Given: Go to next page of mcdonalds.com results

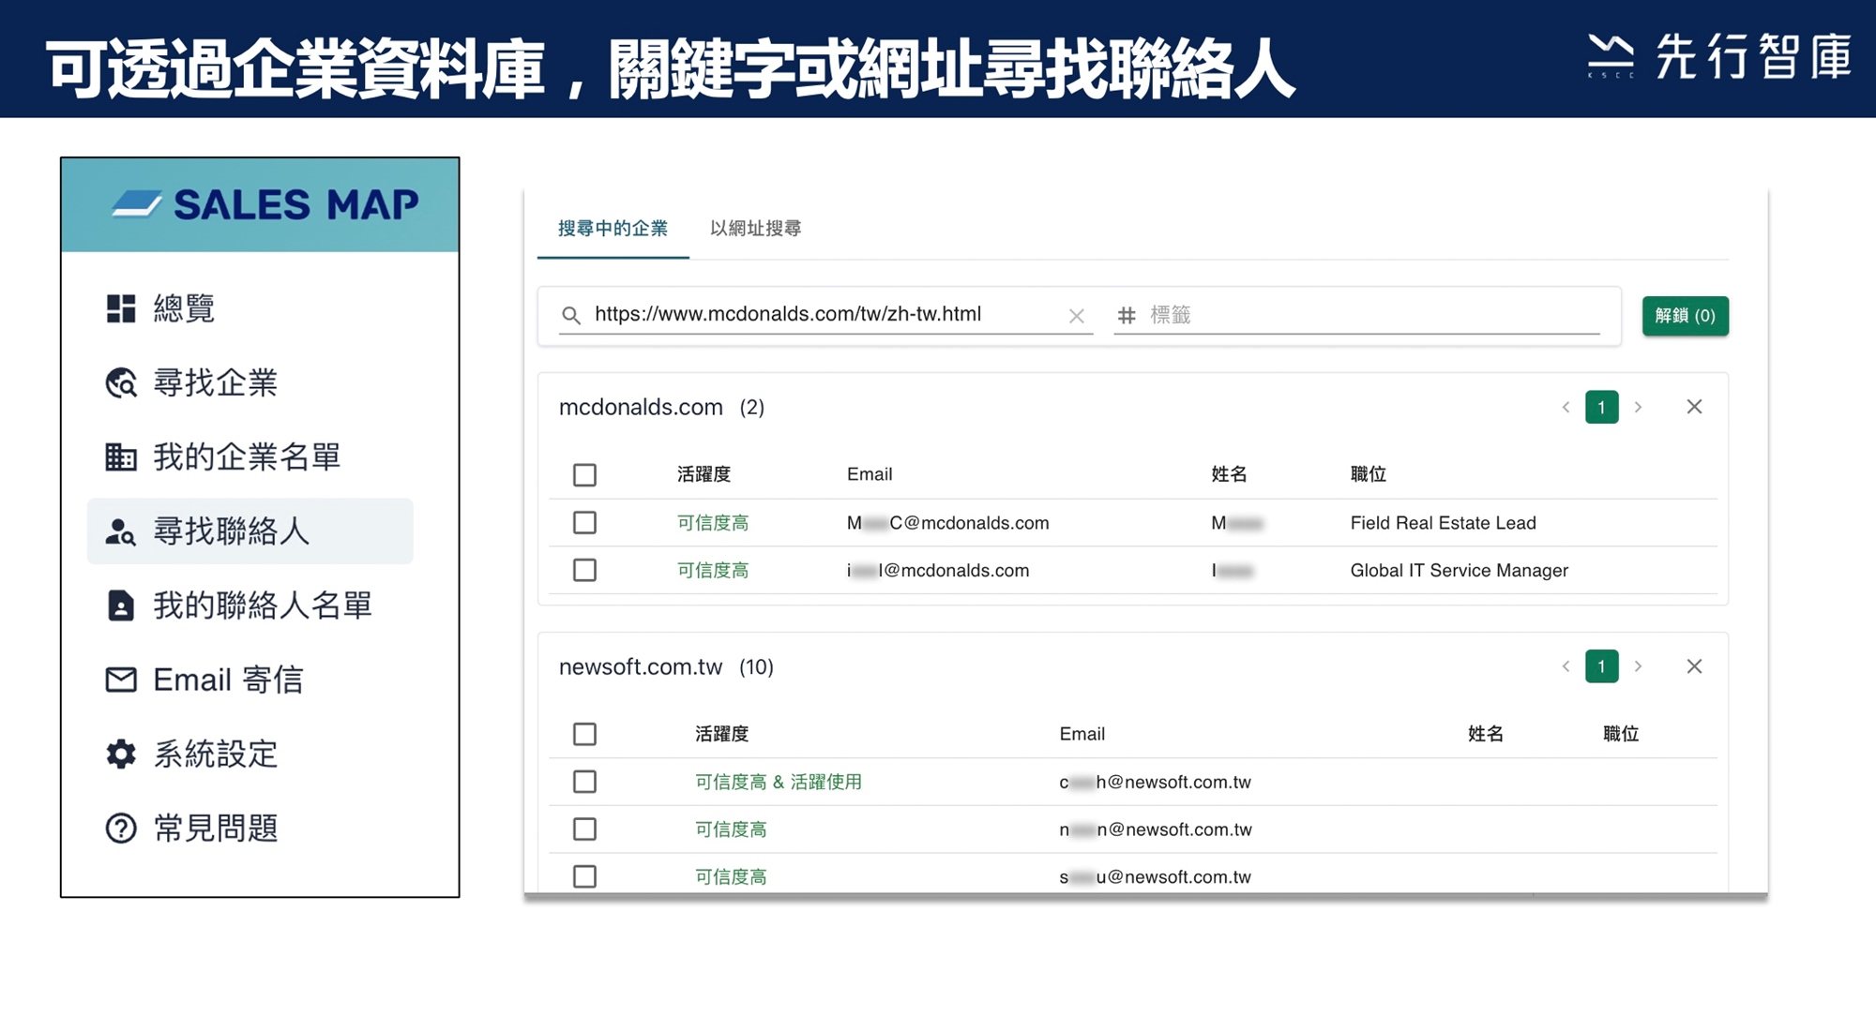Looking at the screenshot, I should (x=1638, y=407).
